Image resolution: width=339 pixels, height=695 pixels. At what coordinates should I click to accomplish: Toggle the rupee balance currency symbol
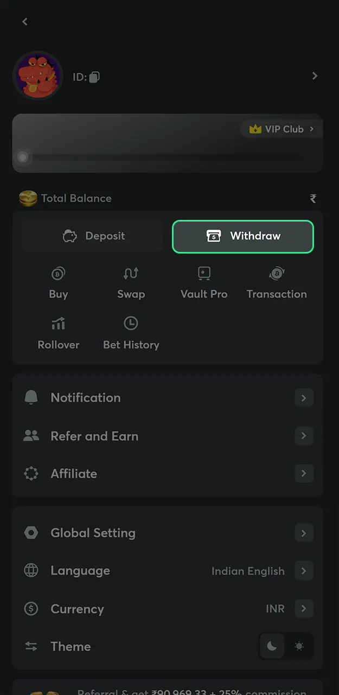(313, 199)
